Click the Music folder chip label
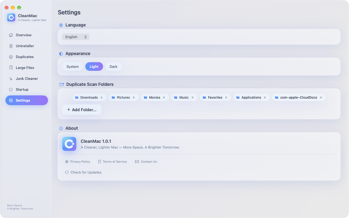Image resolution: width=349 pixels, height=218 pixels. [x=184, y=98]
